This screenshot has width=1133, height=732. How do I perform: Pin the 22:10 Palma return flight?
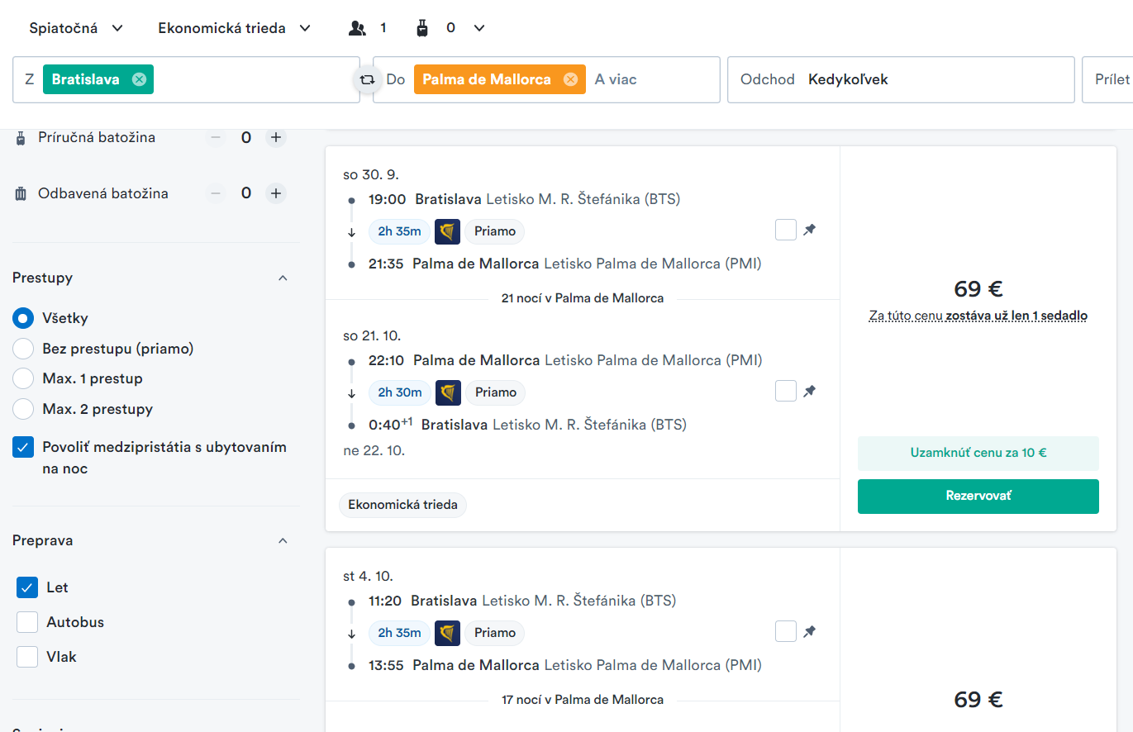pyautogui.click(x=810, y=392)
